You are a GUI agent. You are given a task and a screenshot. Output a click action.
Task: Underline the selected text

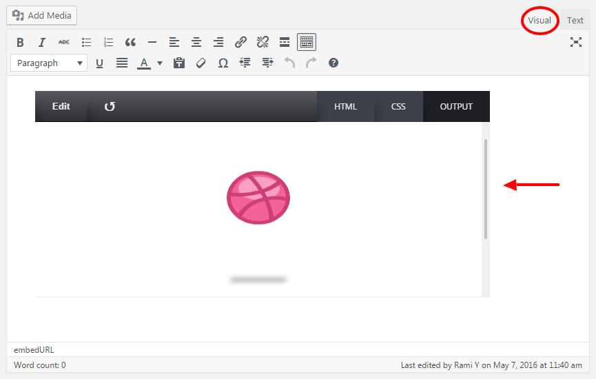(100, 63)
